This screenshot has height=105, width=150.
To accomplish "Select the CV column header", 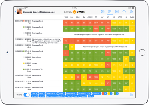I will pos(84,17).
